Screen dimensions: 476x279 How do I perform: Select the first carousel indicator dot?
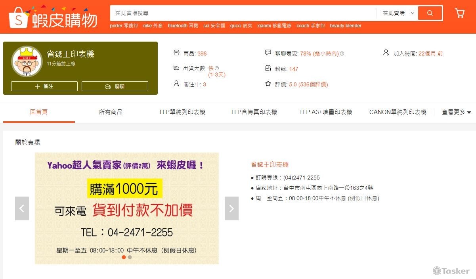point(124,257)
